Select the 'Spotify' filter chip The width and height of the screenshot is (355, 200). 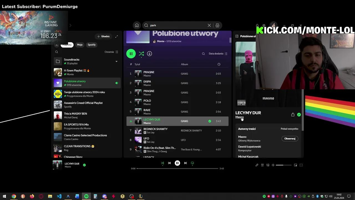click(92, 45)
